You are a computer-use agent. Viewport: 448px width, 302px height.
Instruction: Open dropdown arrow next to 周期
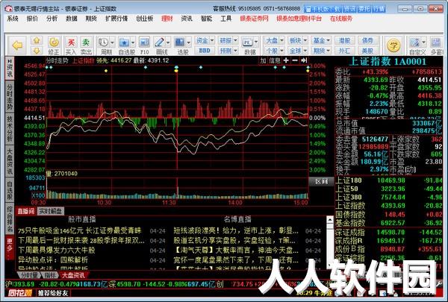(x=112, y=43)
